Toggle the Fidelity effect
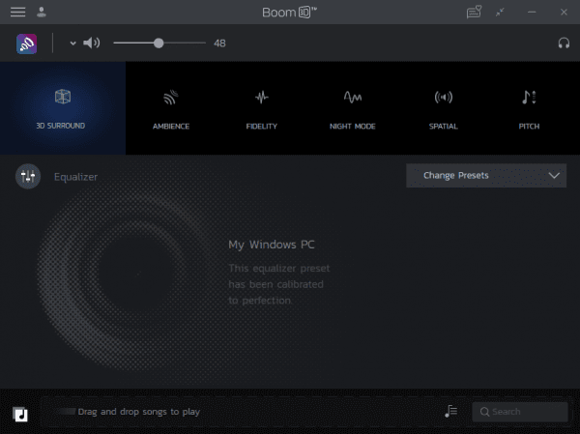The width and height of the screenshot is (580, 434). tap(262, 109)
